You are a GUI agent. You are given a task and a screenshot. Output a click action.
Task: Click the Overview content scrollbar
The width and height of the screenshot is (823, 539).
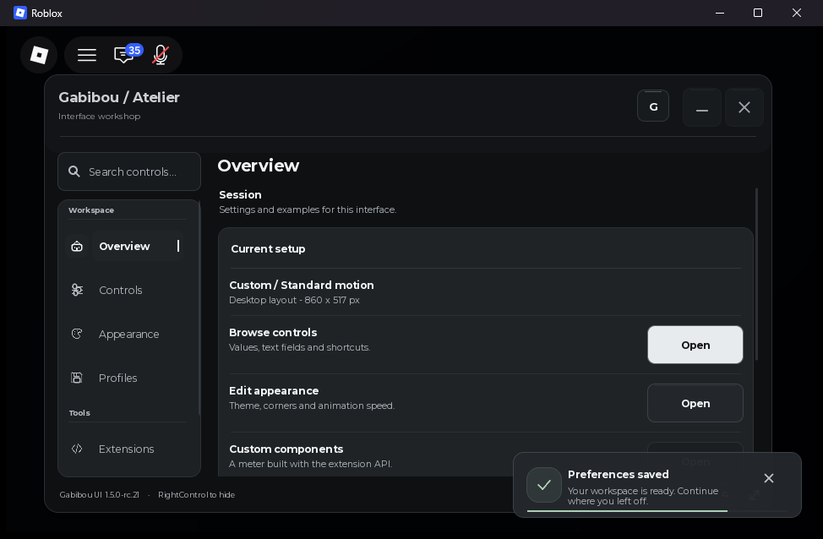coord(756,274)
